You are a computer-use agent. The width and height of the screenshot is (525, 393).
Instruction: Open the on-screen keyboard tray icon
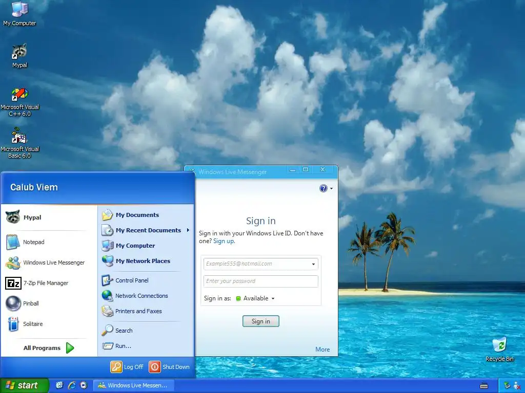pyautogui.click(x=484, y=386)
